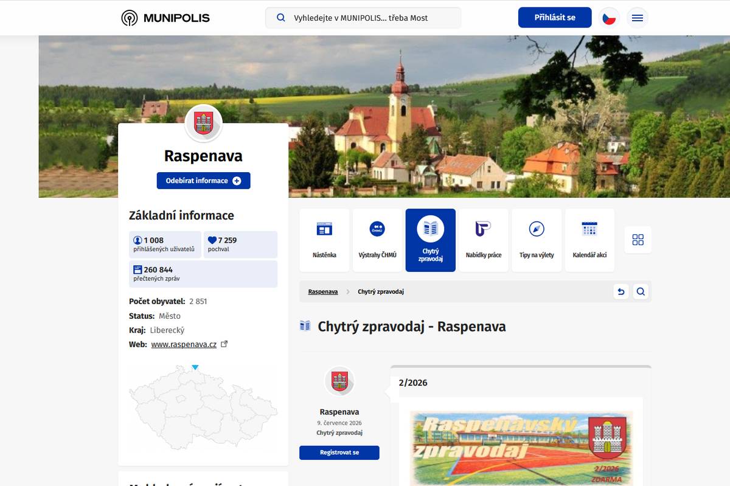This screenshot has width=730, height=486.
Task: Open the Výstrahy ČHMÚ tab
Action: click(x=377, y=240)
